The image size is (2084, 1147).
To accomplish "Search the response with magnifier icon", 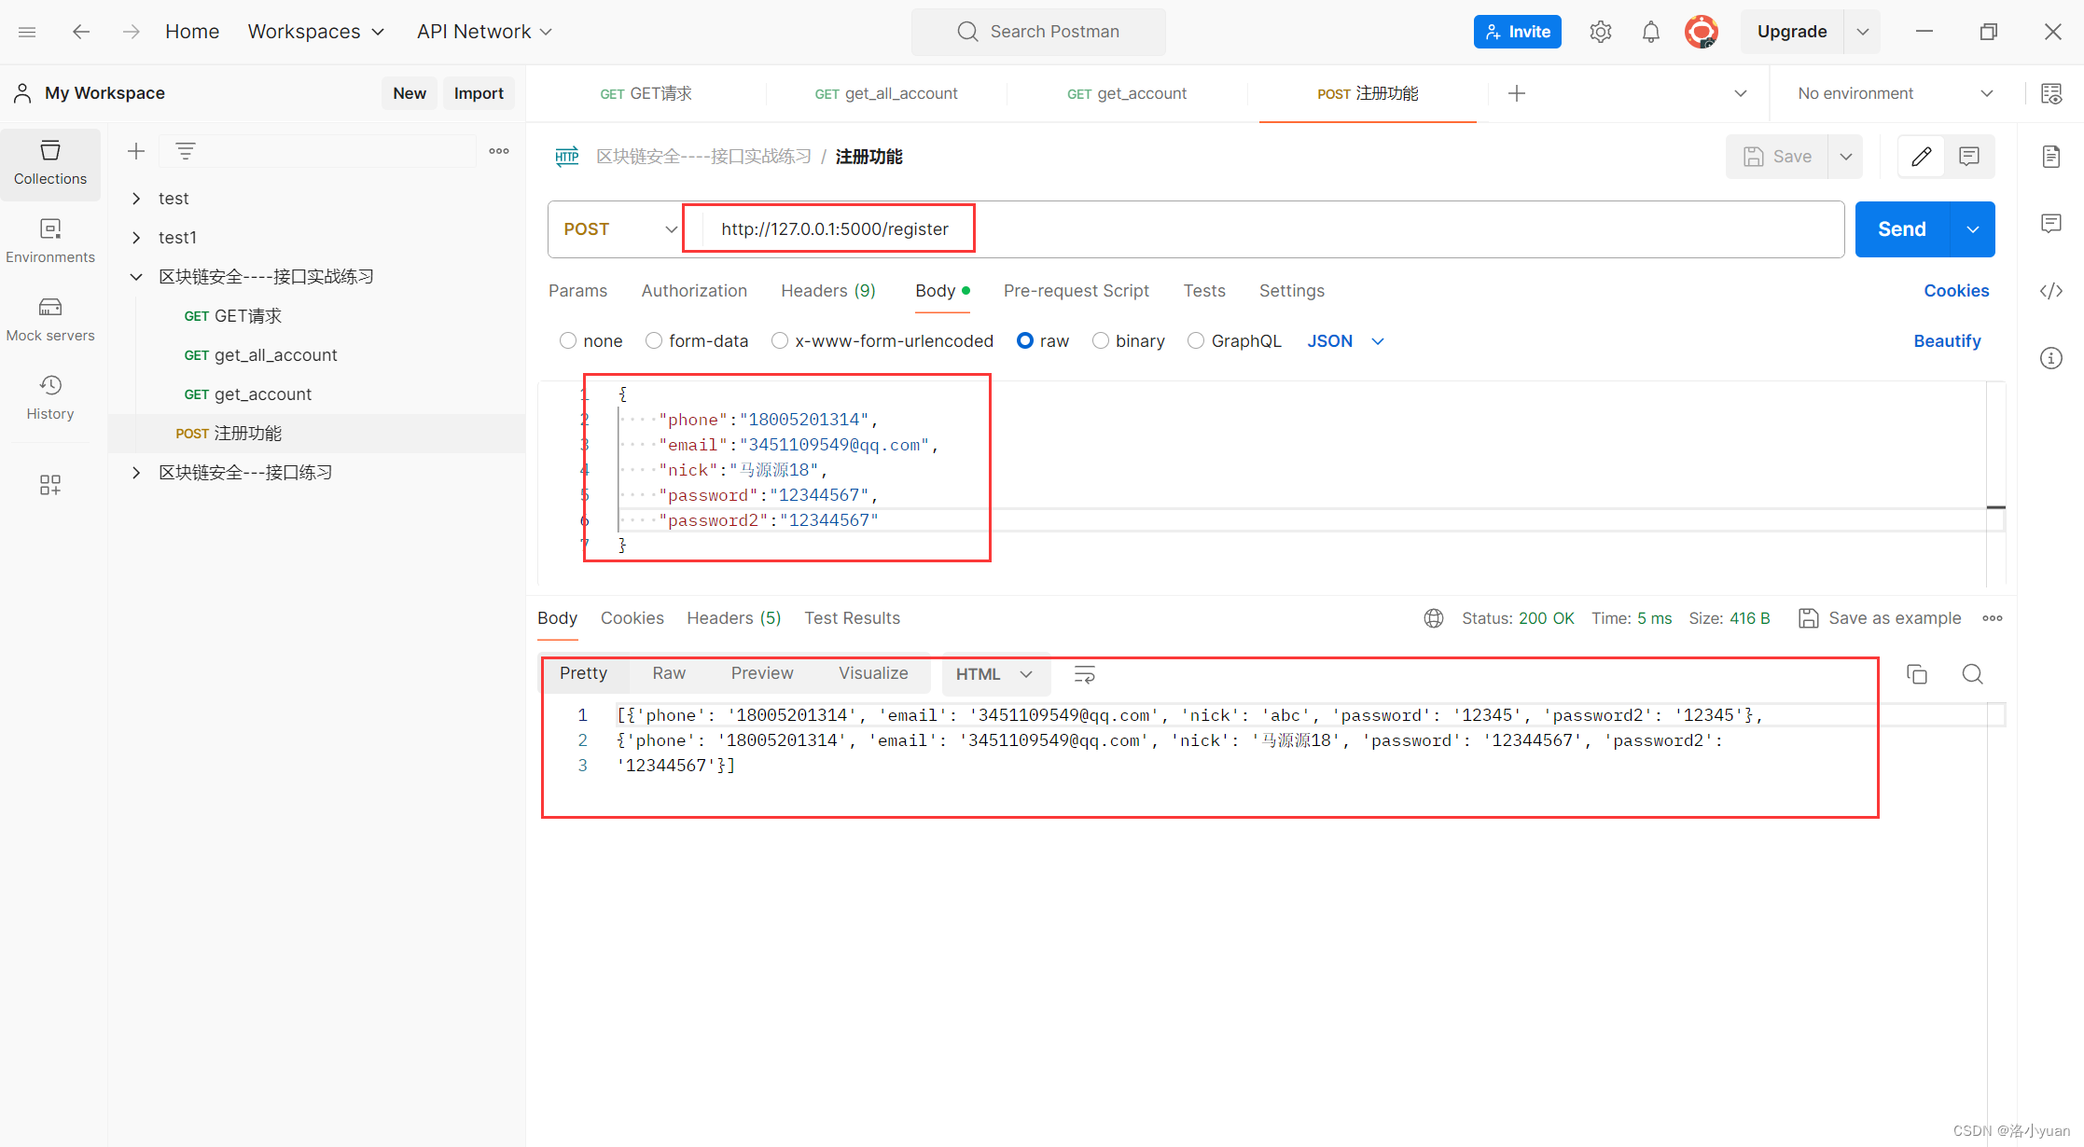I will pos(1973,674).
